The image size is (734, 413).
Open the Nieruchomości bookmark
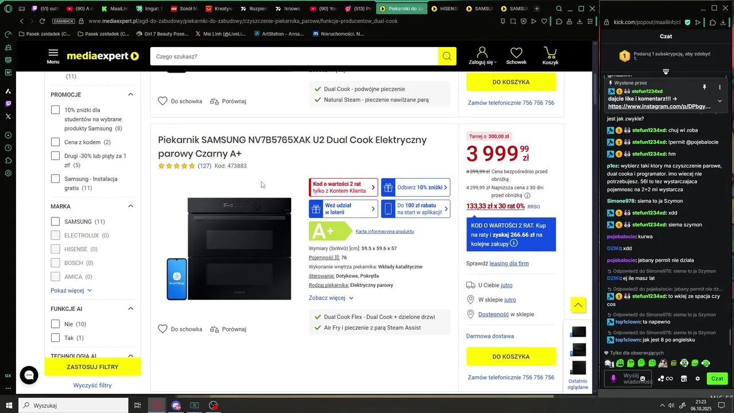tap(338, 34)
